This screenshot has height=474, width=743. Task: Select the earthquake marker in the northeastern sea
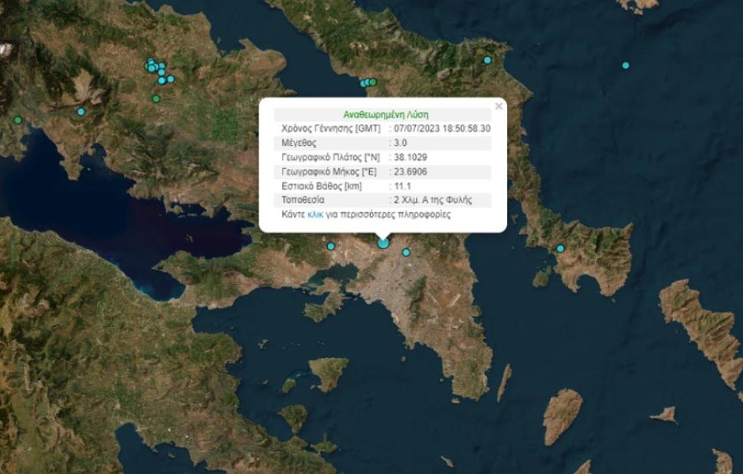pyautogui.click(x=626, y=65)
